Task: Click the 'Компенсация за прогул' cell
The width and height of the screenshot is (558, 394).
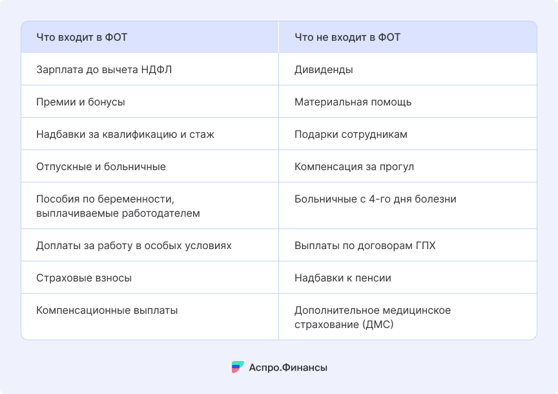Action: pos(408,166)
